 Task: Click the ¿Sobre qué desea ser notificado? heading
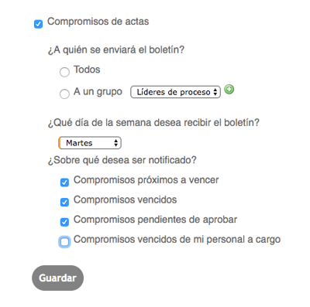point(122,160)
